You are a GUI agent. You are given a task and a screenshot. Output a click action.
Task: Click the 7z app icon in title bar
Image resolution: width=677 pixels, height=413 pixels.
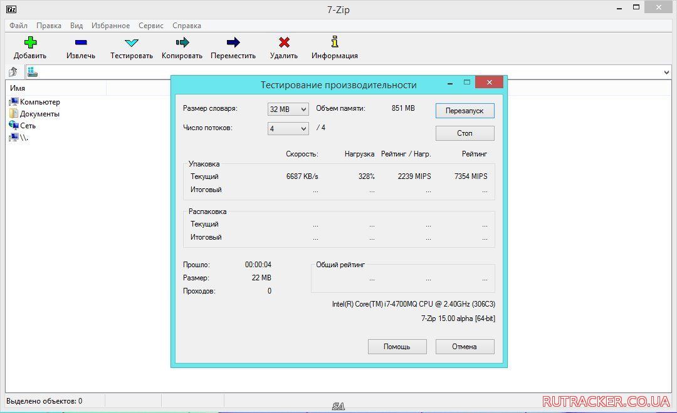[x=11, y=9]
